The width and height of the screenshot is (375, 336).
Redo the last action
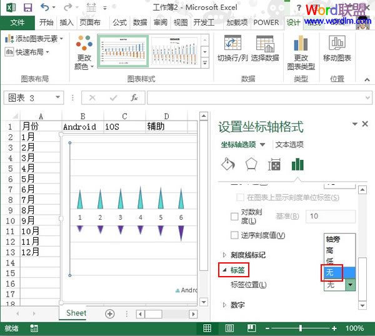pos(68,7)
